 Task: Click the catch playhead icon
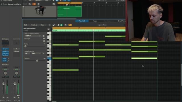[x=66, y=25]
